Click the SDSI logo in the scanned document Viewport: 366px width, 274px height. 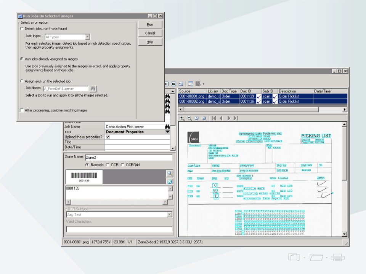194,137
